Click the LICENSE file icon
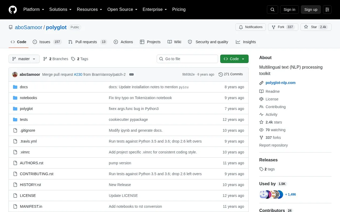340x212 pixels. [x=15, y=196]
